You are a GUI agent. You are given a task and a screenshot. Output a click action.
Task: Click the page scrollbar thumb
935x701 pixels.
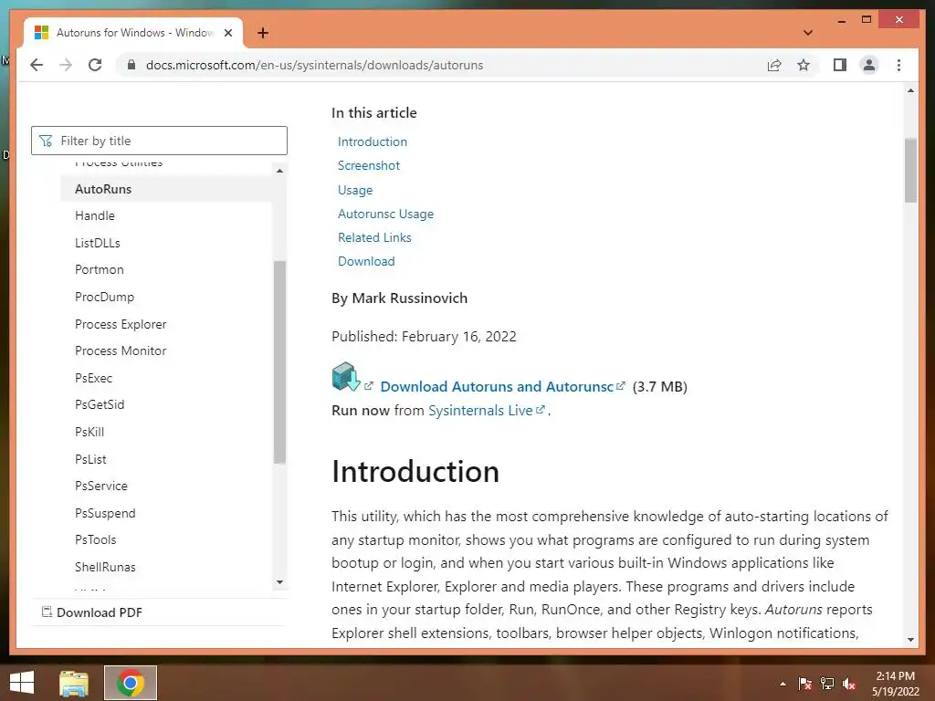pyautogui.click(x=910, y=171)
